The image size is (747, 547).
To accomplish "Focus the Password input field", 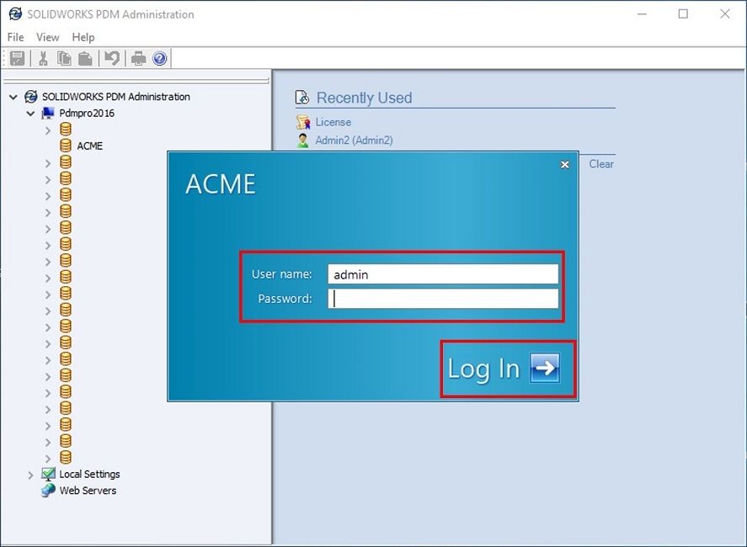I will coord(443,299).
